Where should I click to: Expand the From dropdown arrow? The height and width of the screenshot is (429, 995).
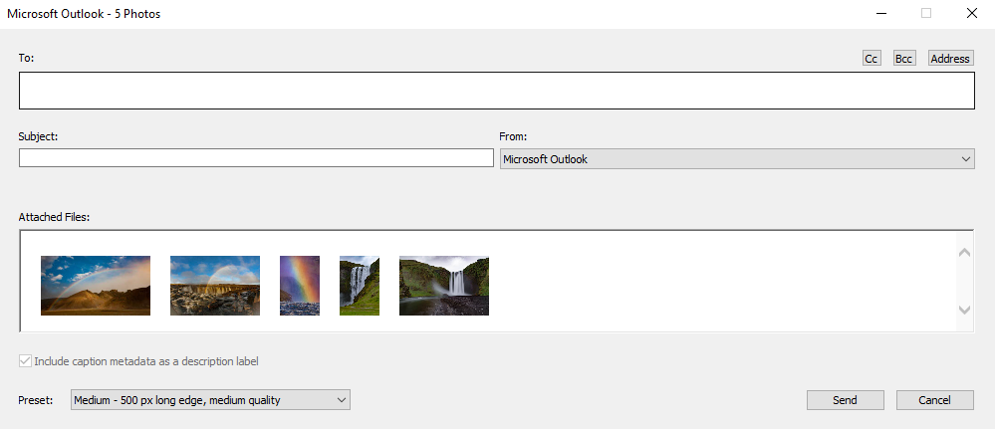point(966,159)
